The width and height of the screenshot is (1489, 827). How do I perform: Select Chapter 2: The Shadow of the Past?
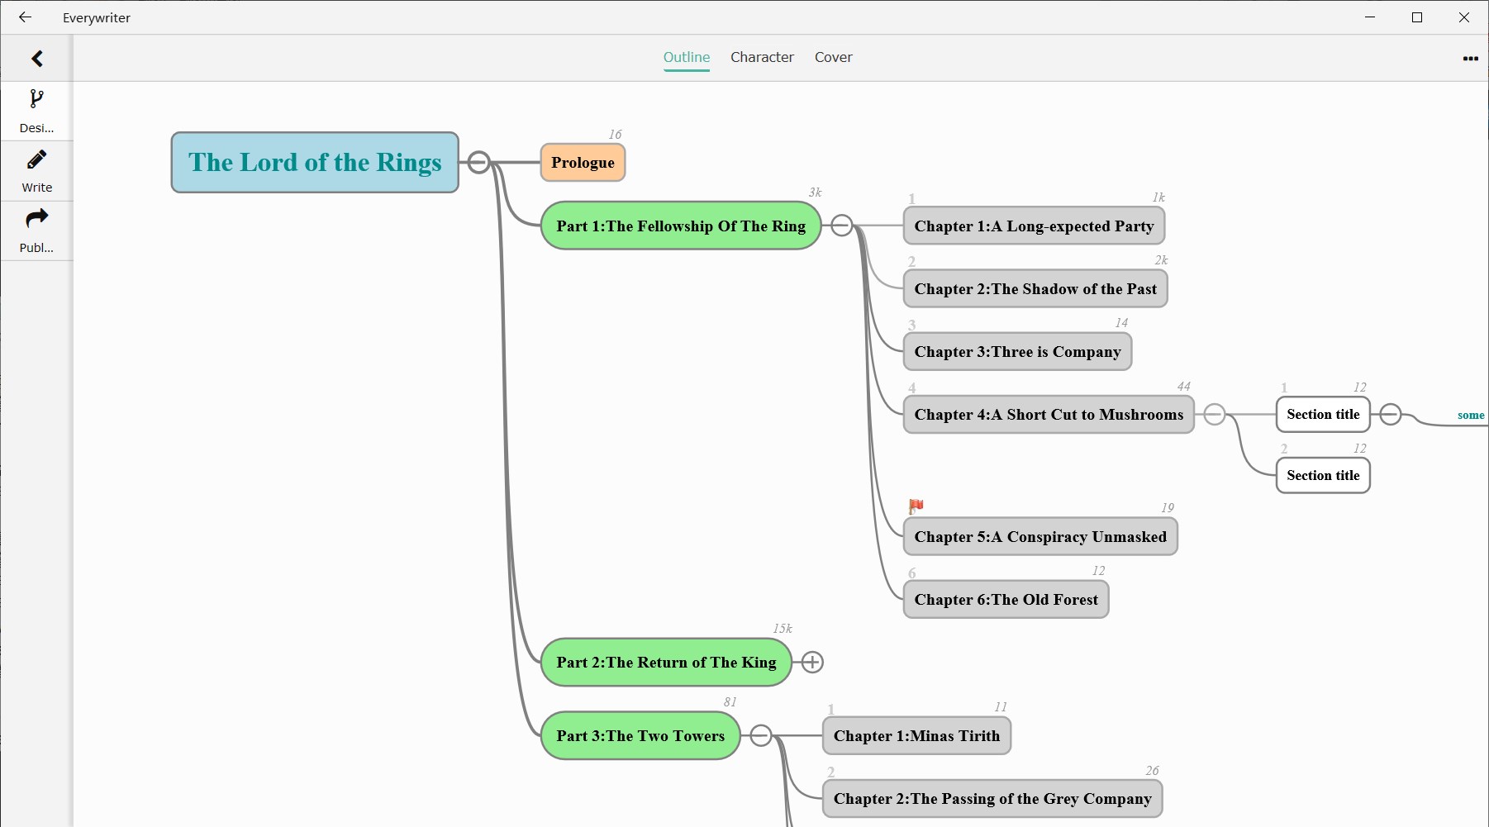click(x=1035, y=289)
